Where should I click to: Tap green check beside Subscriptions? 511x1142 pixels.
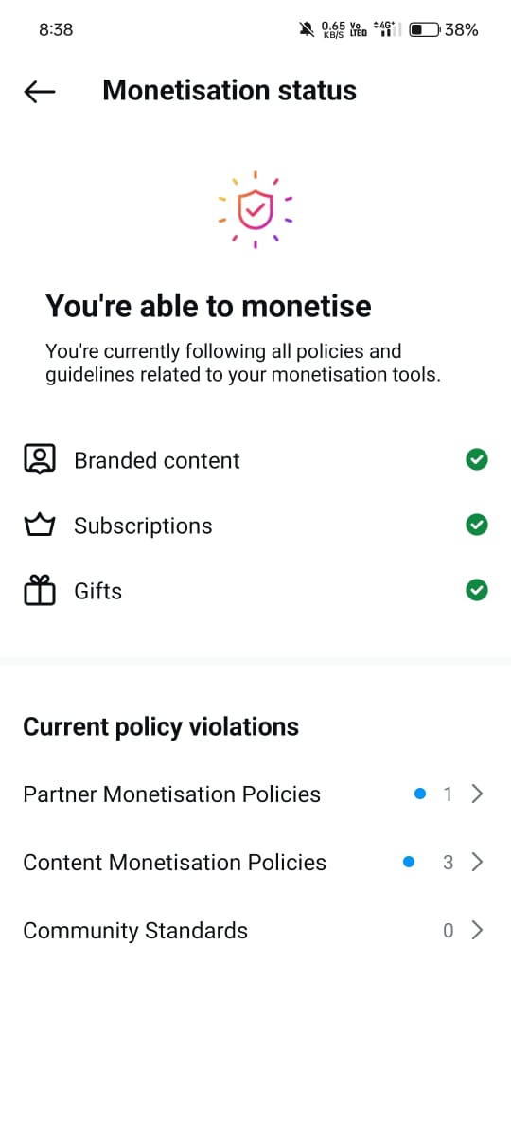(x=477, y=525)
